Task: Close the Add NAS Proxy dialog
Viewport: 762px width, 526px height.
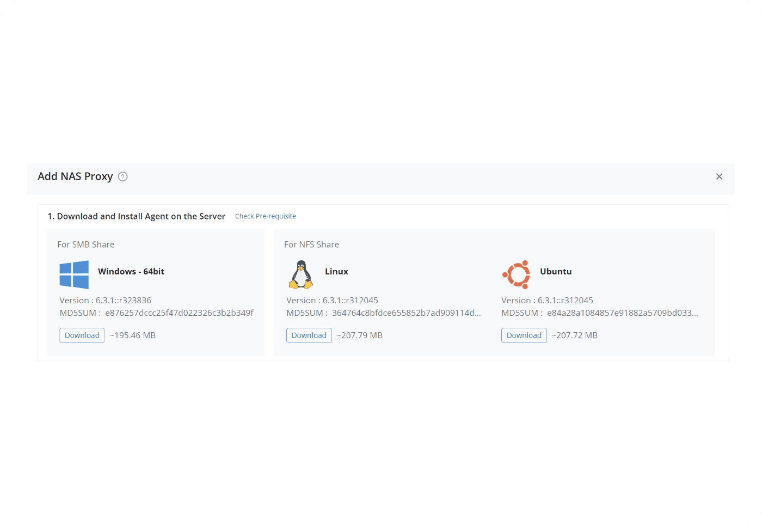Action: click(719, 176)
